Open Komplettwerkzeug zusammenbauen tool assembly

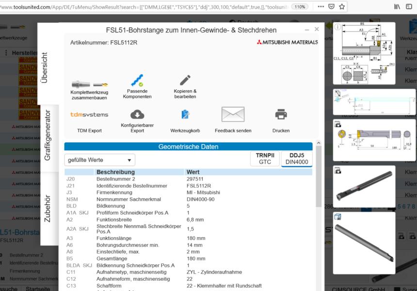89,90
